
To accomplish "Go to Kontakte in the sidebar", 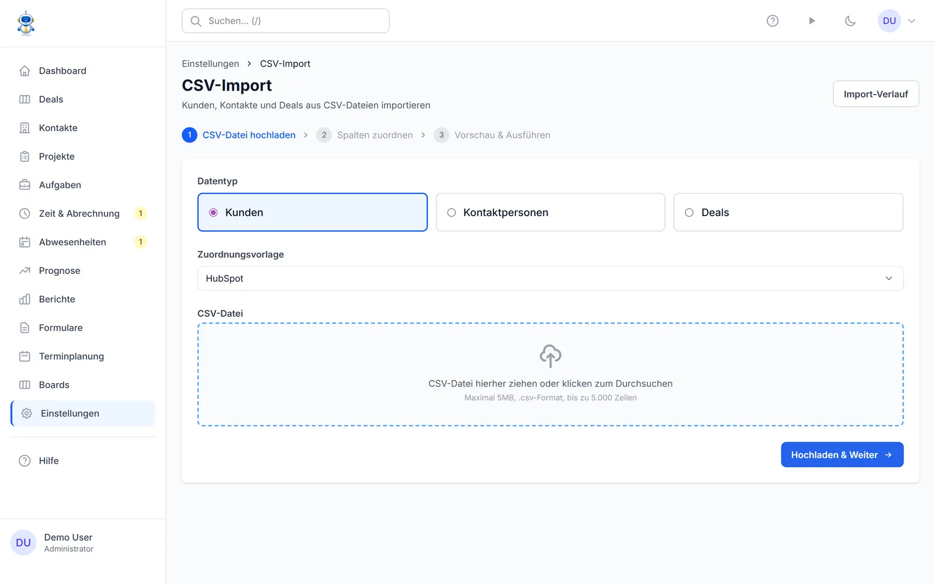I will point(83,128).
